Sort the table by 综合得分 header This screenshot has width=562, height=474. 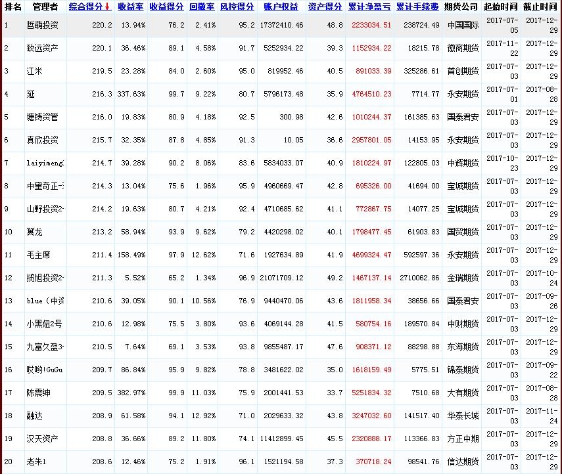[90, 7]
